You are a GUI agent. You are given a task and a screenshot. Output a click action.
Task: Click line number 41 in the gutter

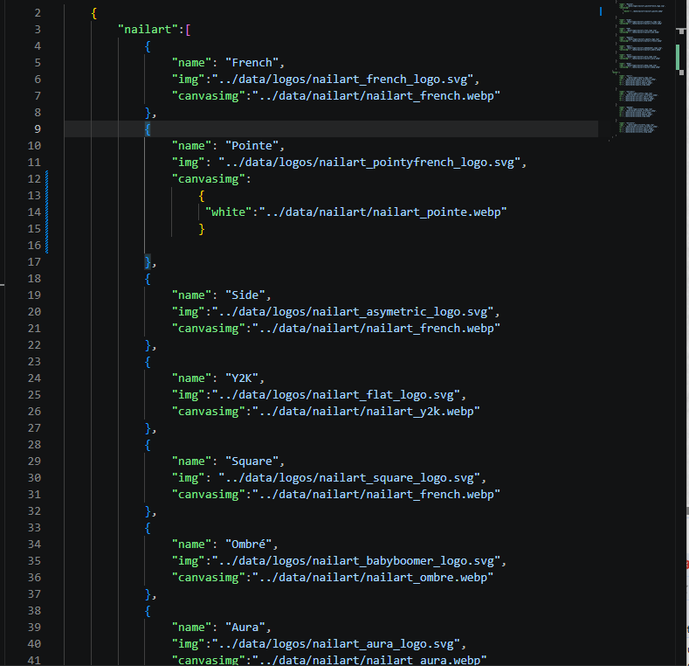[34, 660]
